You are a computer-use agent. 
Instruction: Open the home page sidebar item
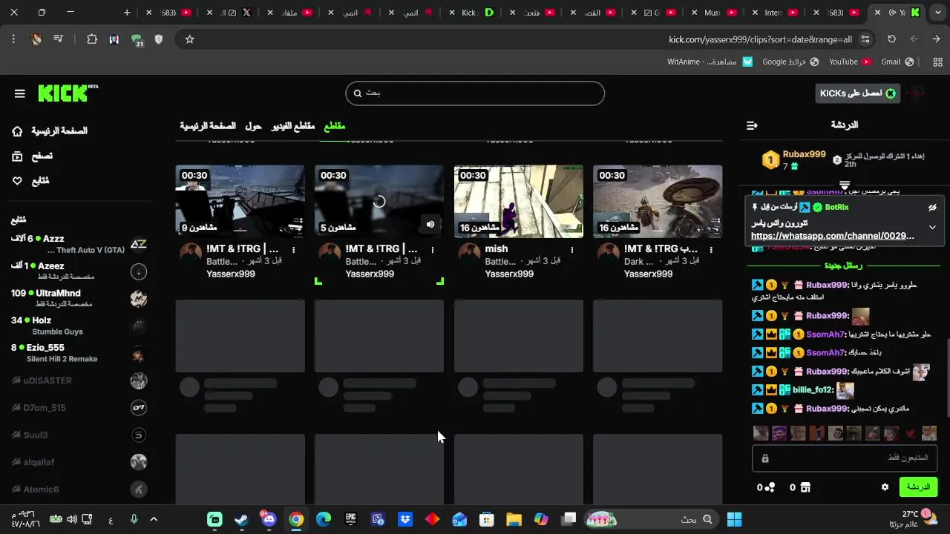pos(49,131)
